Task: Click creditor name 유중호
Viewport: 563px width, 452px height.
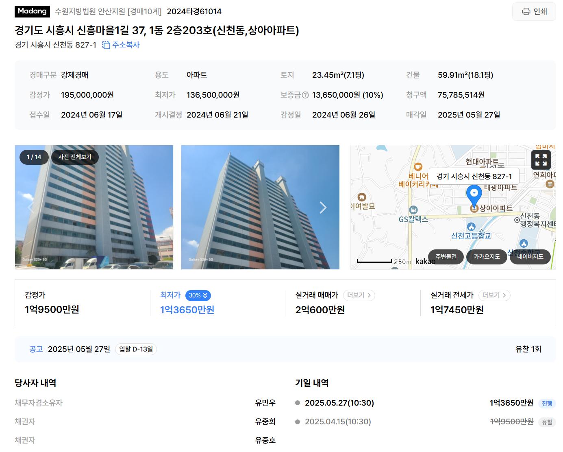Action: click(x=265, y=440)
